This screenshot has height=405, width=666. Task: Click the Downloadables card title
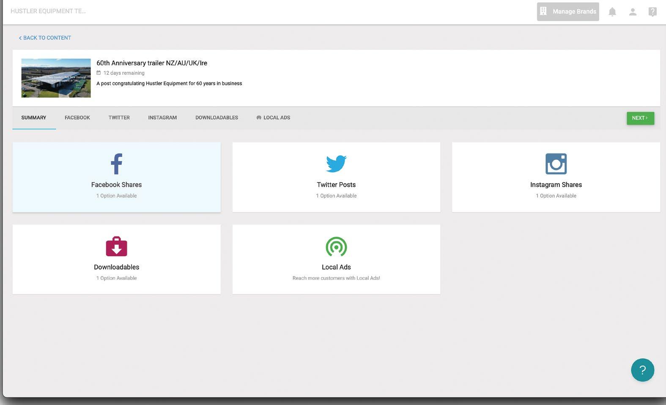116,267
